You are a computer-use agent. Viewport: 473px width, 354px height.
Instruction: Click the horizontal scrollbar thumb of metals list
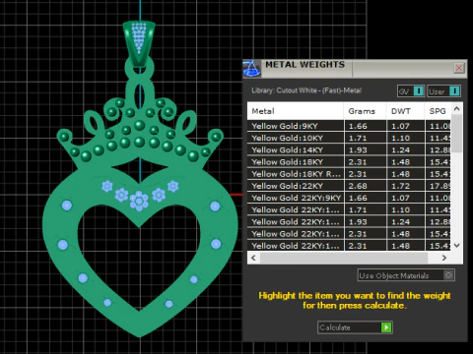[344, 258]
